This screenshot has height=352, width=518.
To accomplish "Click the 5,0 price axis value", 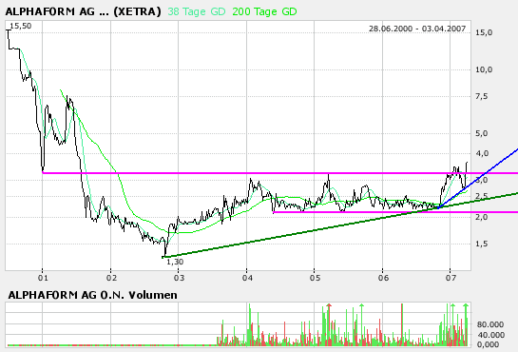I will [481, 133].
